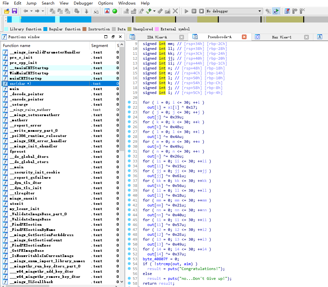Close the Pseudocode-A tab
The height and width of the screenshot is (287, 328).
point(244,37)
